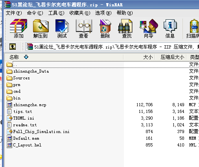Go up one folder level button
The image size is (199, 167).
(x=13, y=47)
